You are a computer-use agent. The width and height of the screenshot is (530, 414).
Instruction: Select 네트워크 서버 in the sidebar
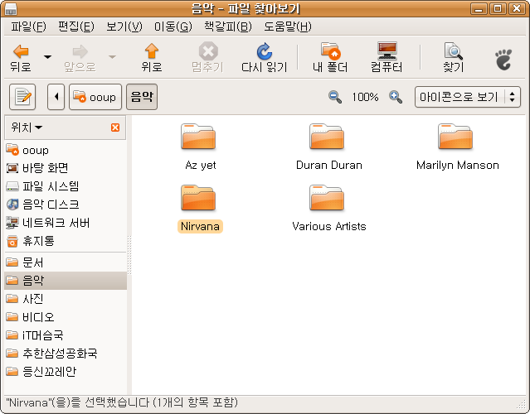point(66,223)
